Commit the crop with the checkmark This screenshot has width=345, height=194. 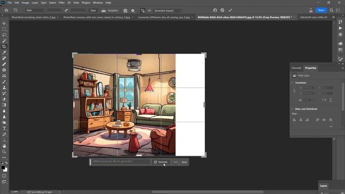coord(230,10)
